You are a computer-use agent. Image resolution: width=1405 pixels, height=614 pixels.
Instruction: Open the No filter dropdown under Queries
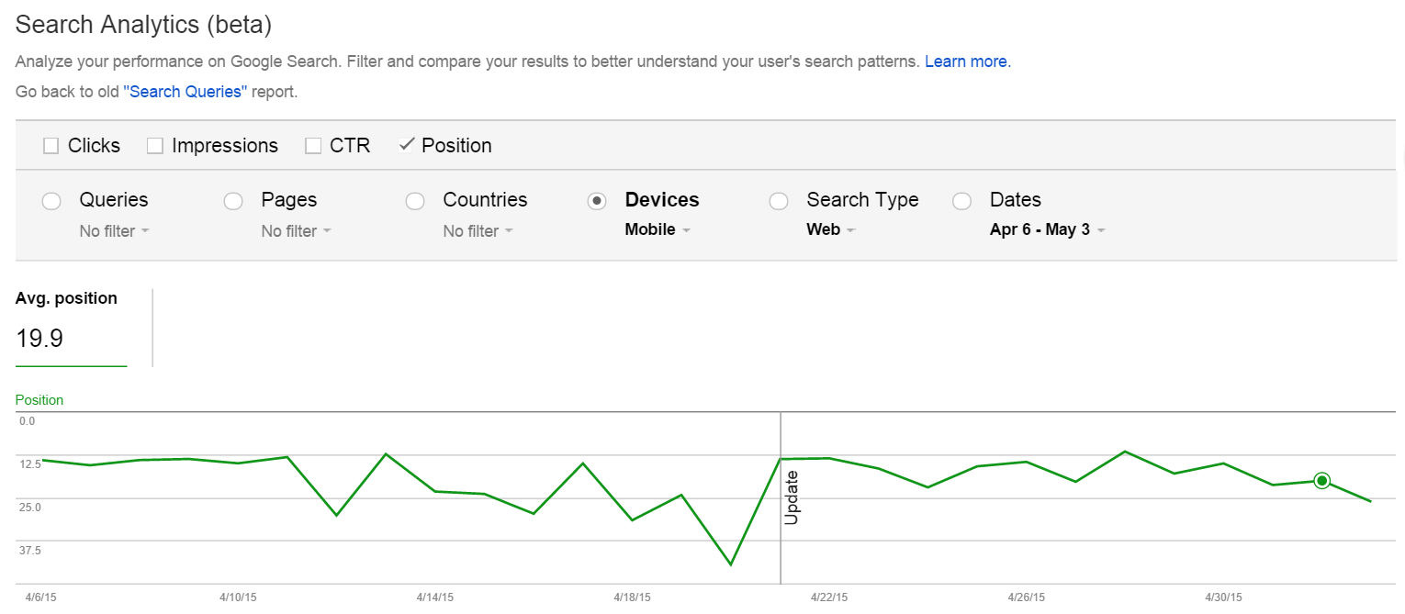coord(113,231)
